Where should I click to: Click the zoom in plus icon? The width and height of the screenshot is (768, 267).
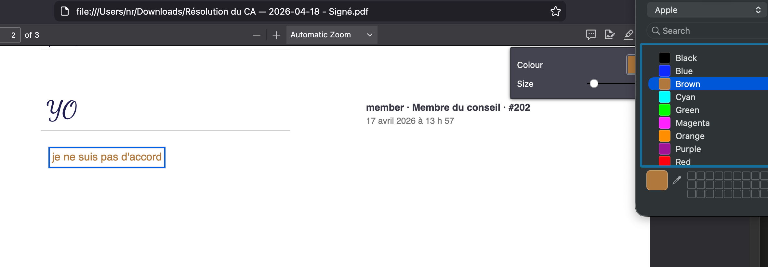point(276,35)
